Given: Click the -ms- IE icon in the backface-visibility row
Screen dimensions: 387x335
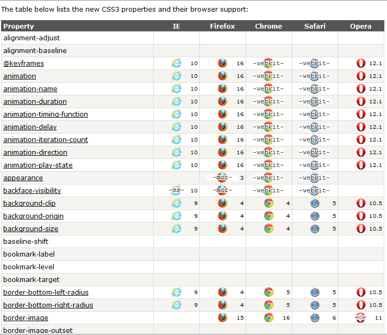Looking at the screenshot, I should click(x=176, y=190).
